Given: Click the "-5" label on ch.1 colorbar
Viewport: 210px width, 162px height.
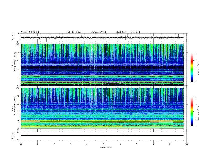Looking at the screenshot, I should click(195, 68).
